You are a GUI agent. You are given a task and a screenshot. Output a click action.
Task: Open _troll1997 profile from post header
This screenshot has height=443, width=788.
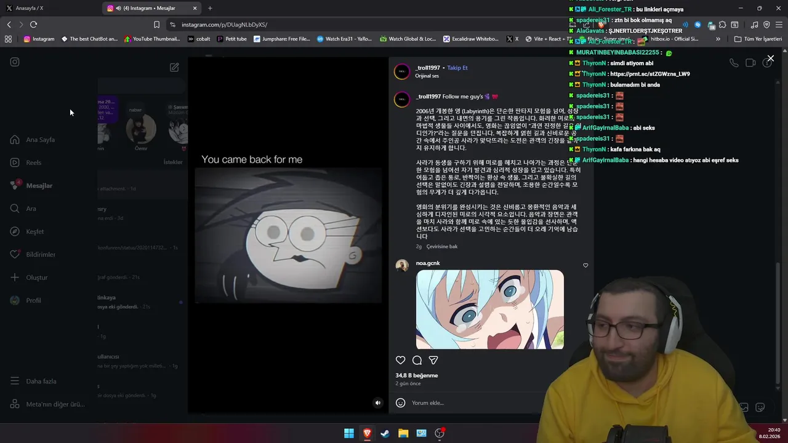pyautogui.click(x=427, y=68)
